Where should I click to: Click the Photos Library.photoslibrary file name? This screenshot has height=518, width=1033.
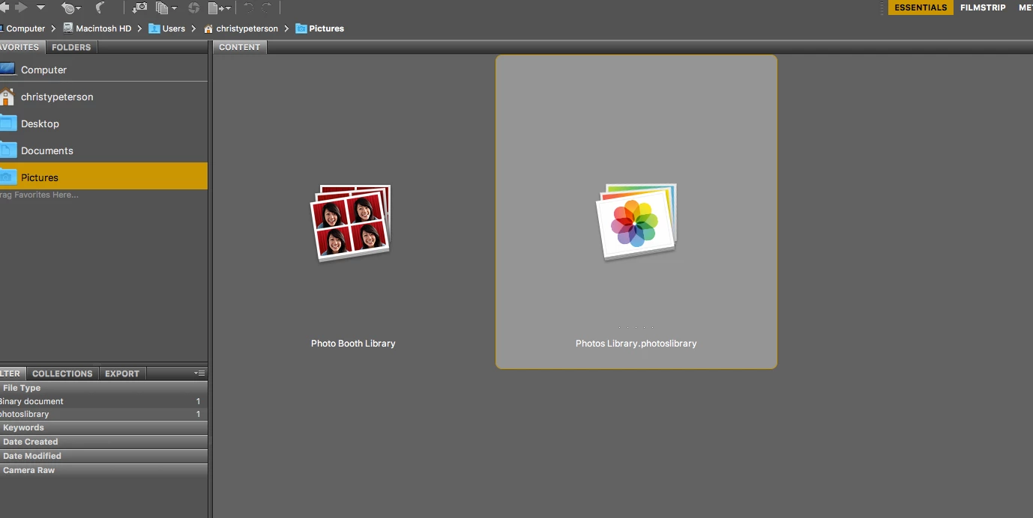click(636, 344)
